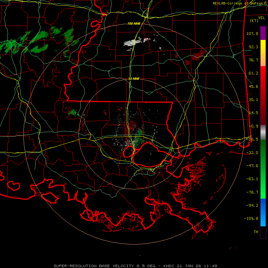The height and width of the screenshot is (268, 268).
Task: Click the -47.6 velocity scale value
Action: (x=252, y=166)
